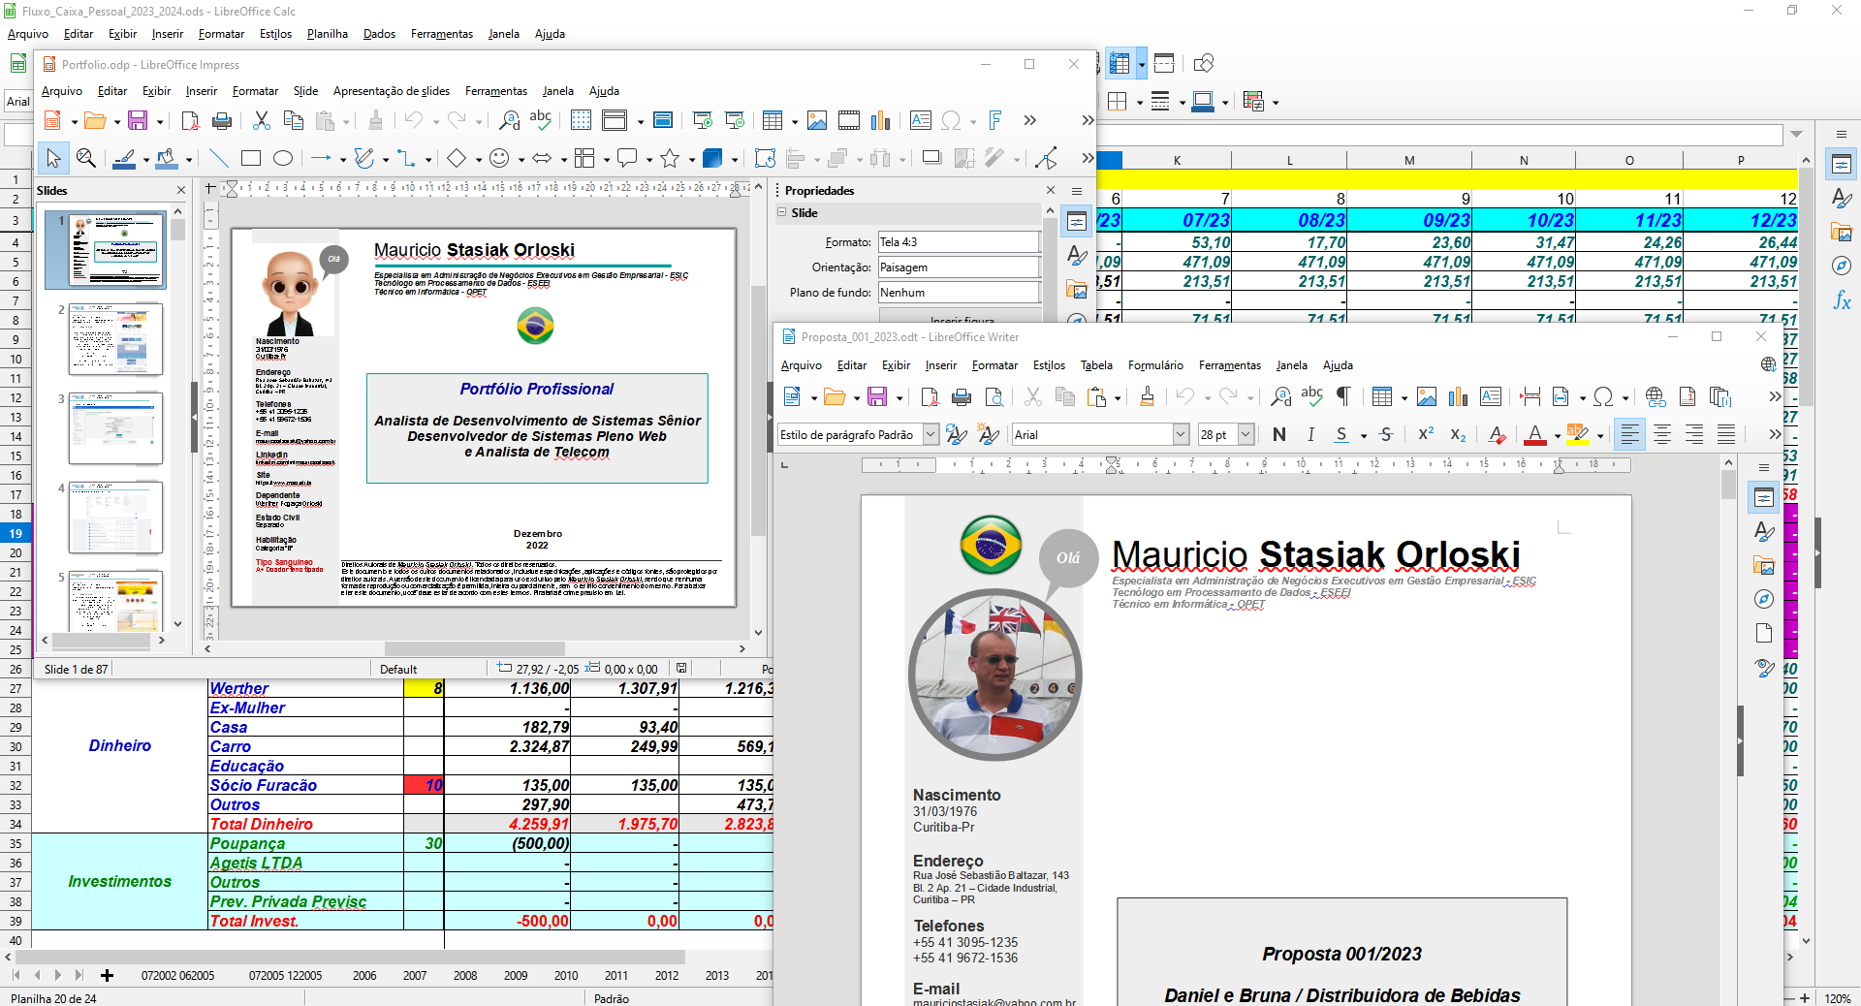Toggle Display Grid icon in Impress toolbar
1861x1006 pixels.
point(581,120)
